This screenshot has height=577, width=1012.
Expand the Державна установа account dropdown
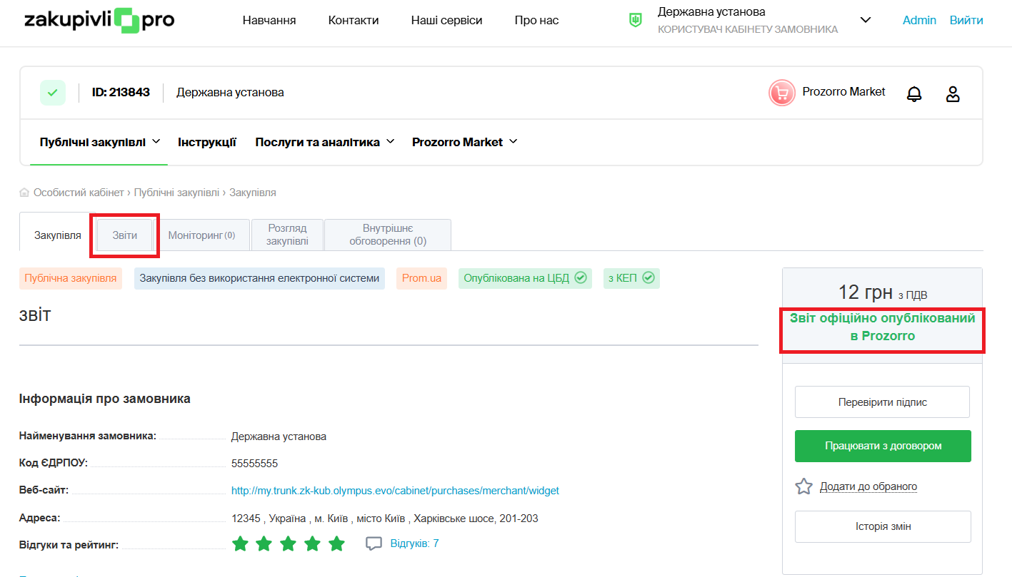click(x=865, y=20)
